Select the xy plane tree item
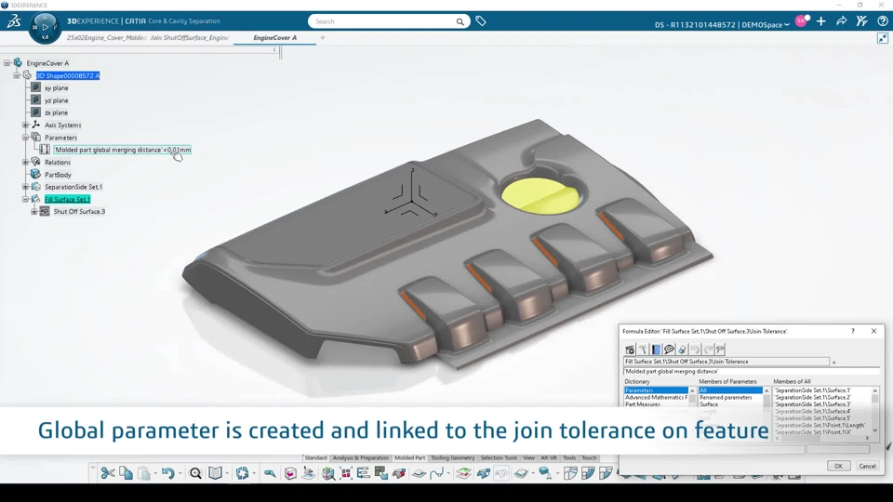This screenshot has width=893, height=502. (57, 88)
